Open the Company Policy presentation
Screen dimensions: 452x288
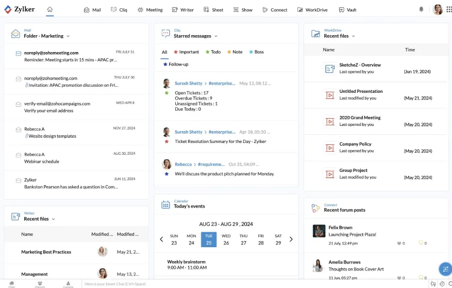click(376, 148)
